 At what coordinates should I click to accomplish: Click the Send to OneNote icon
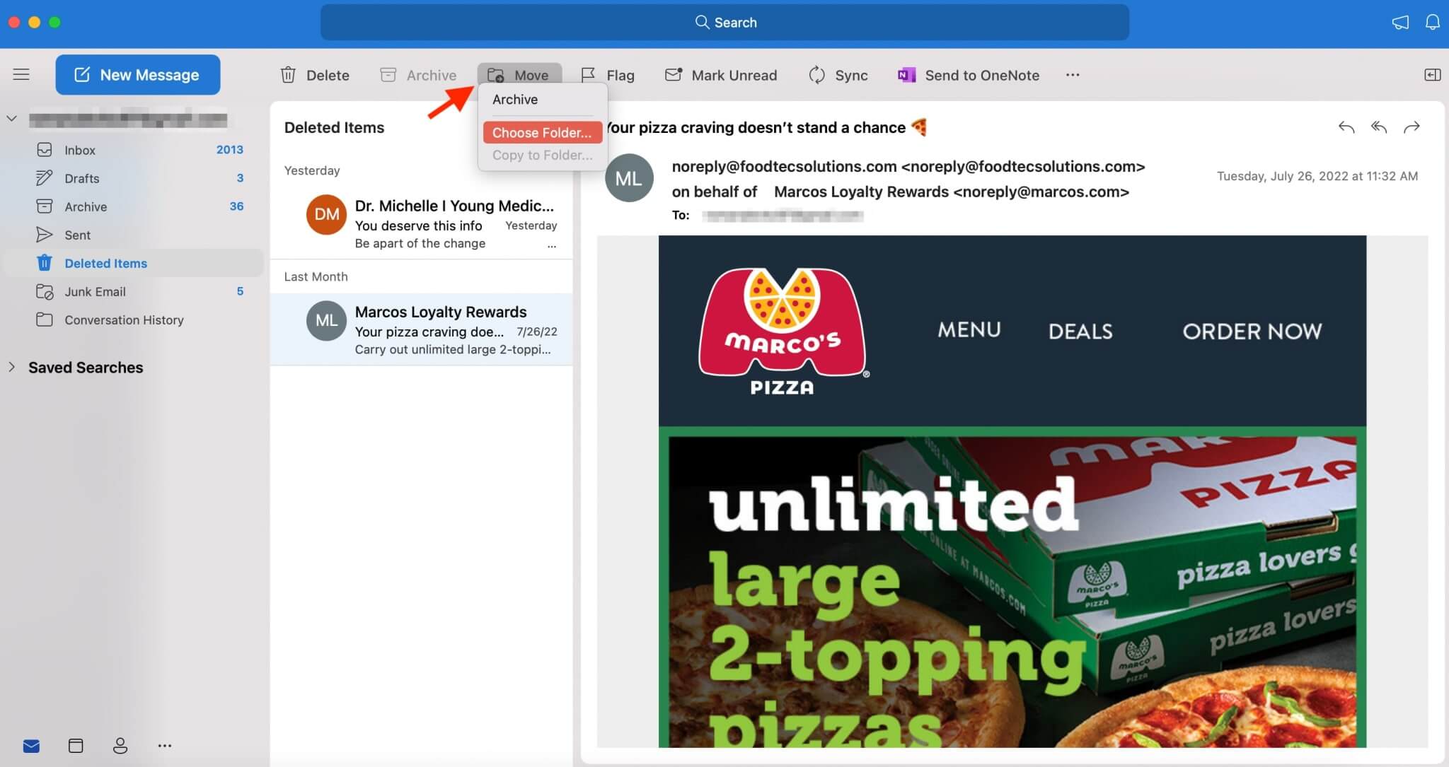pyautogui.click(x=906, y=75)
